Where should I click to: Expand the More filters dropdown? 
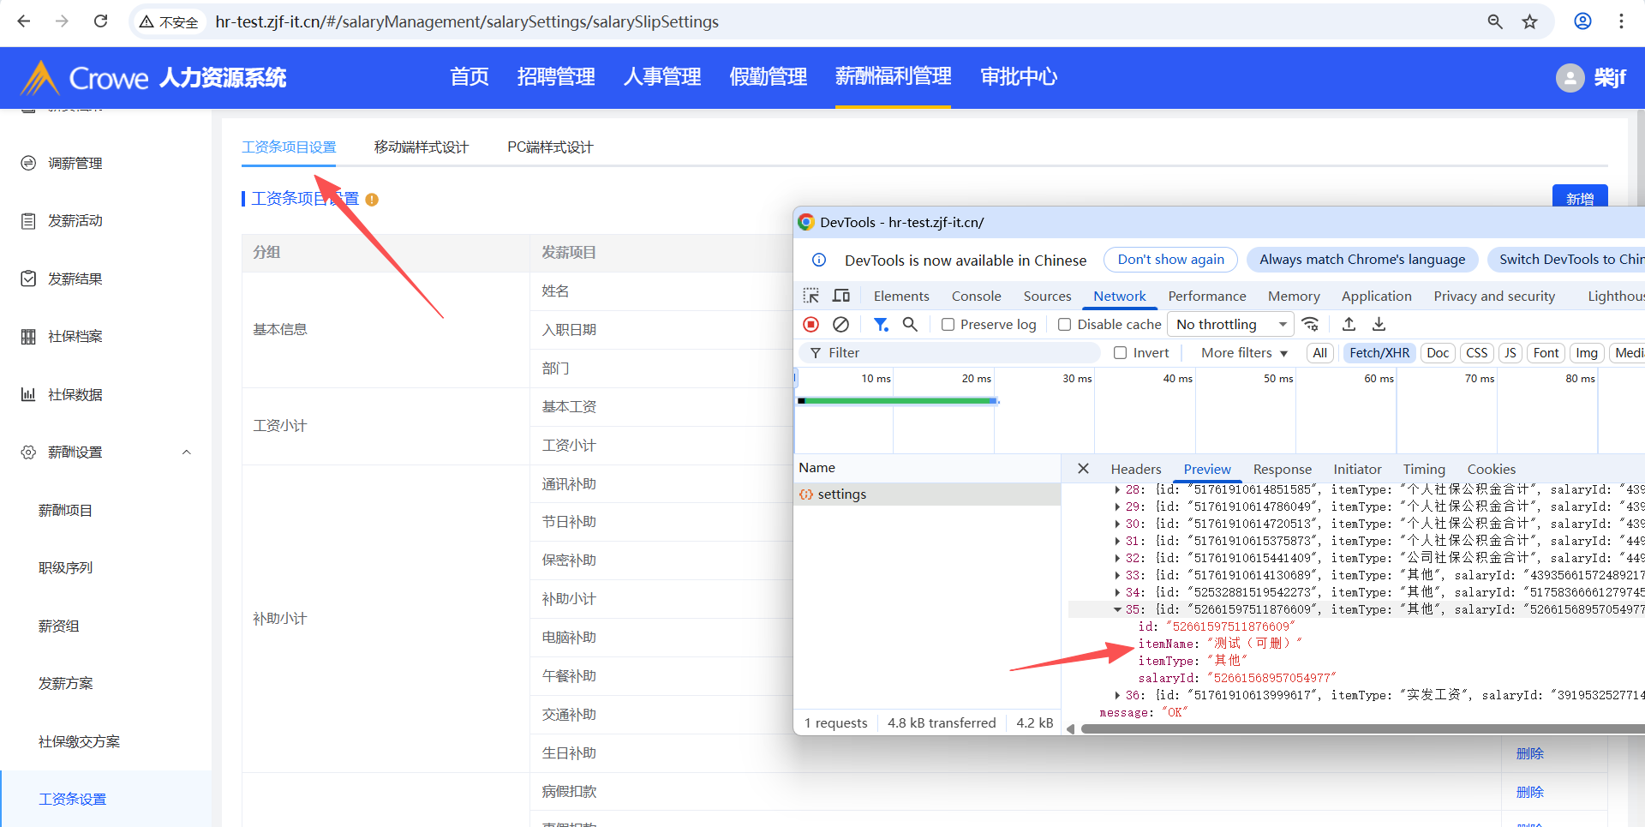[x=1244, y=353]
